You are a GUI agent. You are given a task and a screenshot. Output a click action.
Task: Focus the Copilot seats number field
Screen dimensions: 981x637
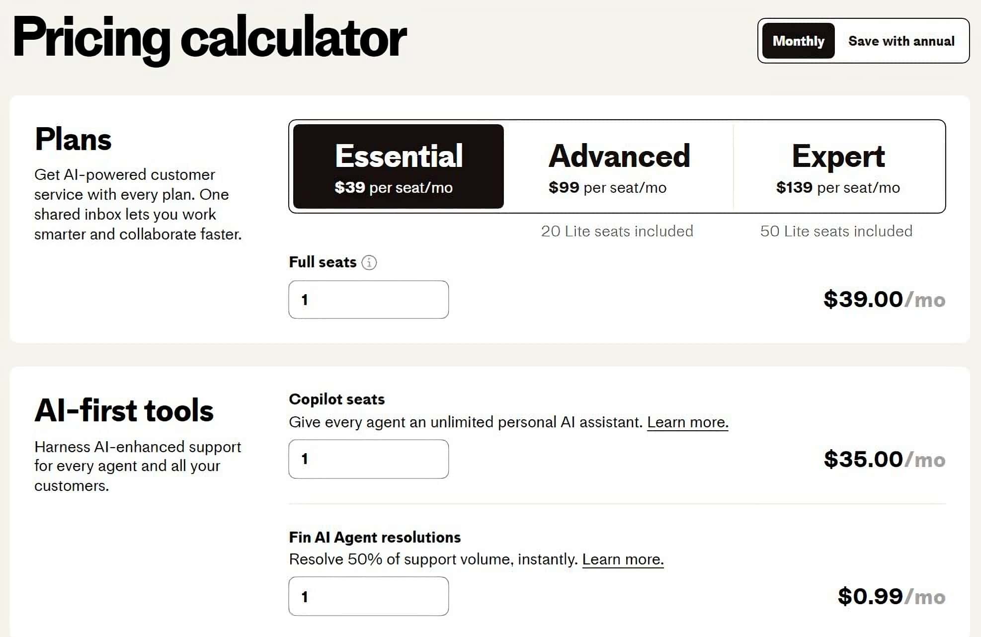pos(369,459)
